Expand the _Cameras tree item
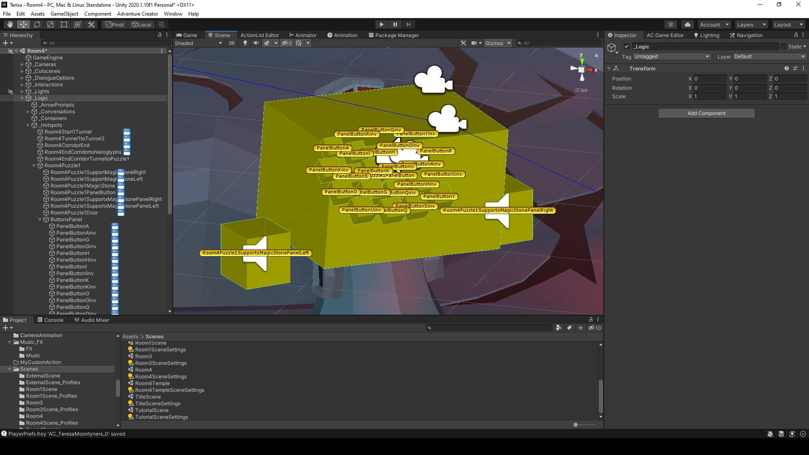The image size is (809, 455). (22, 64)
